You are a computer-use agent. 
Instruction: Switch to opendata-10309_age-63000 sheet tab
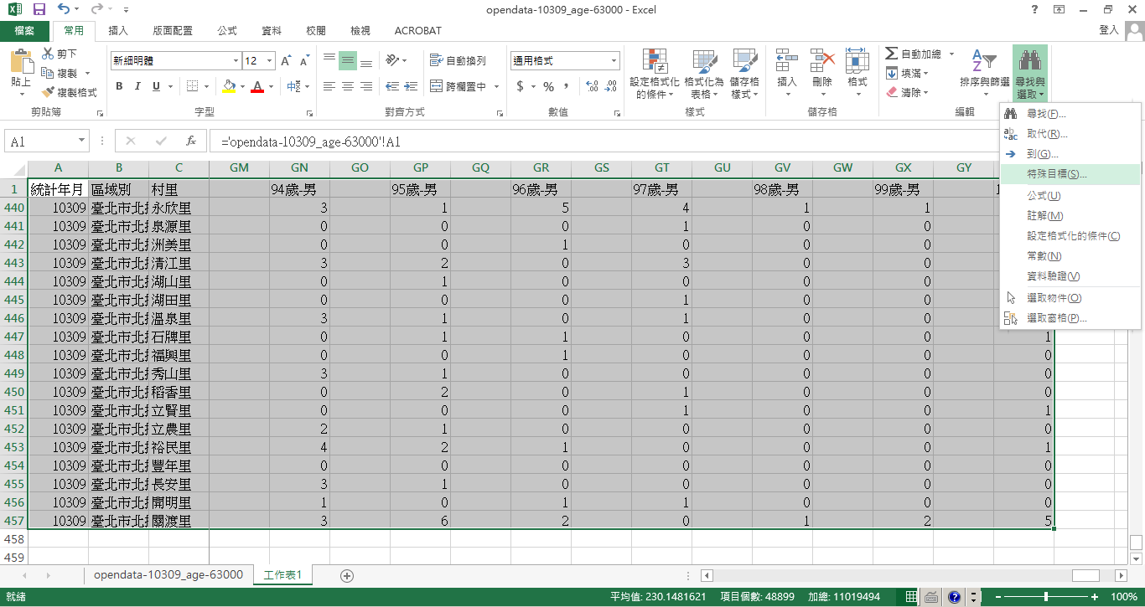point(168,574)
